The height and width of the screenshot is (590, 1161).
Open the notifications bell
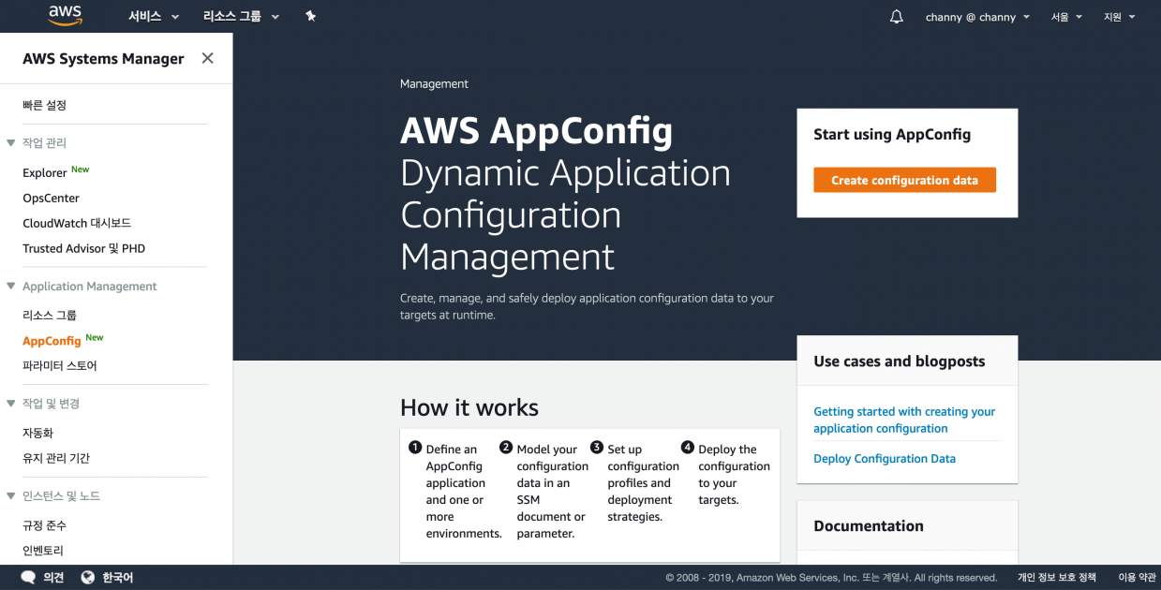point(895,16)
